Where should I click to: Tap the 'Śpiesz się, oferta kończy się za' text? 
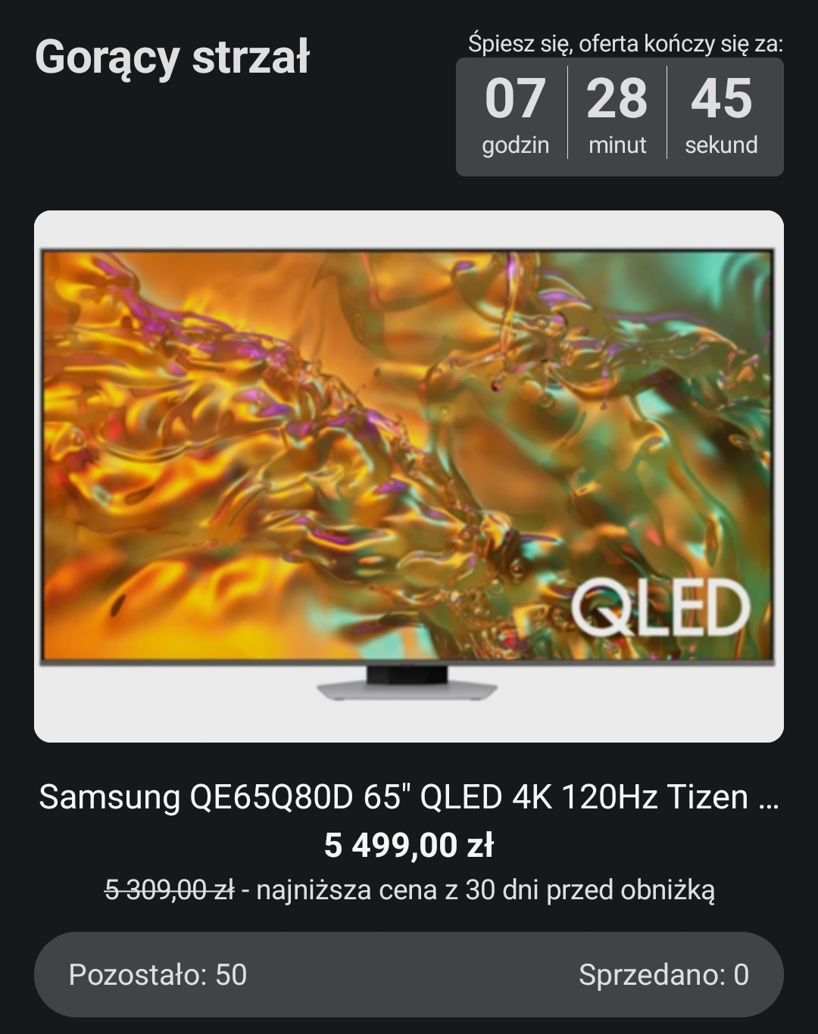626,43
